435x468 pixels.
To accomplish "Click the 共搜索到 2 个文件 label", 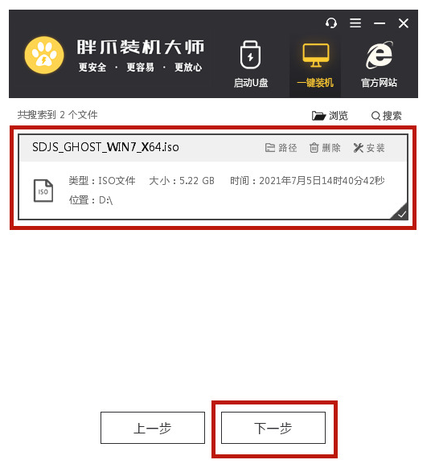I will click(x=57, y=115).
